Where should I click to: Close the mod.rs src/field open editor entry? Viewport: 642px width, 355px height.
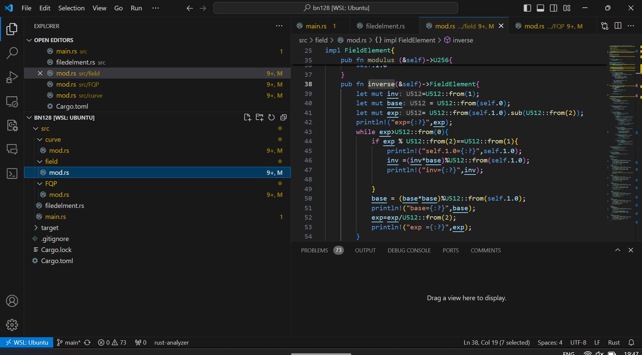(x=40, y=73)
